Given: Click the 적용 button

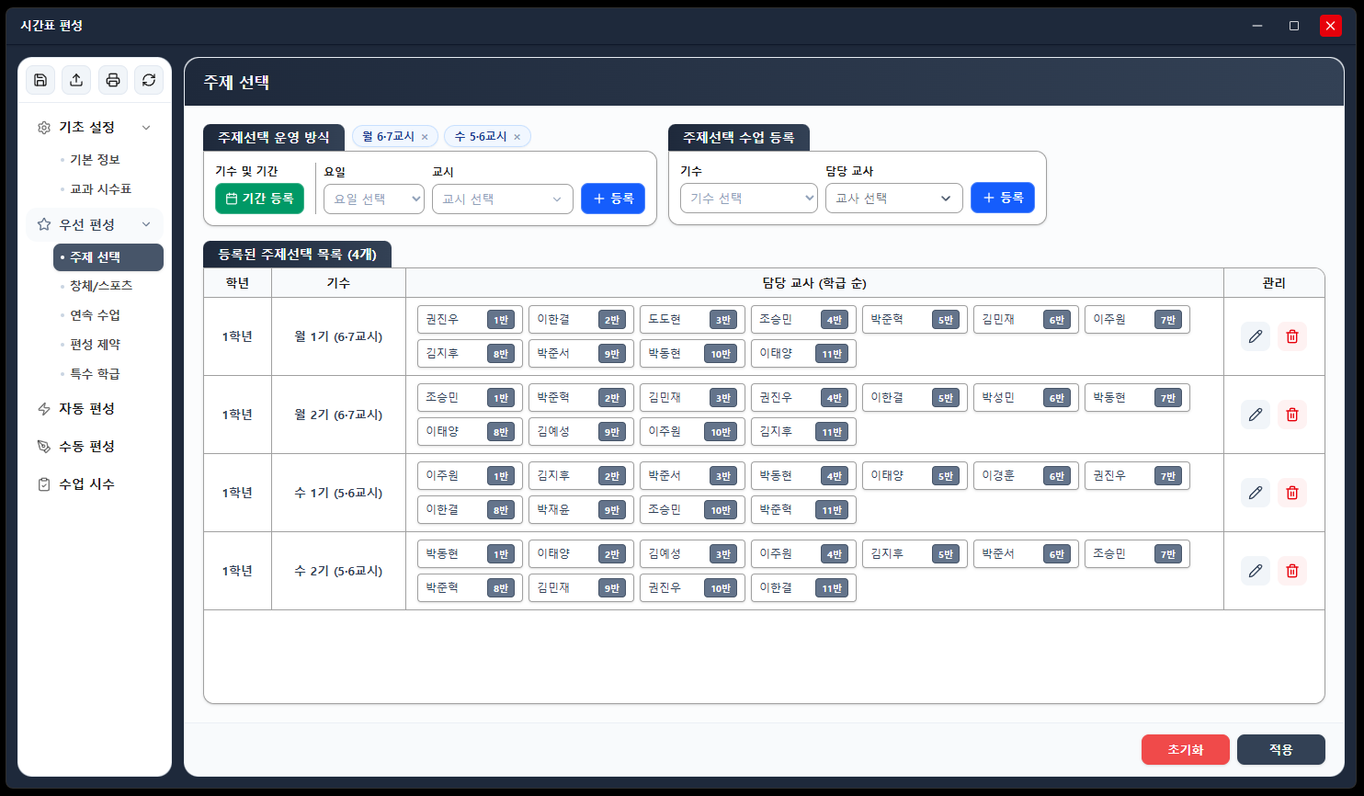Looking at the screenshot, I should (1281, 749).
